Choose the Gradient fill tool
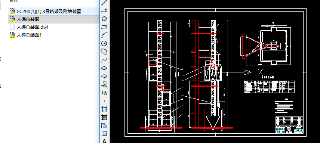The width and height of the screenshot is (320, 143). (x=104, y=117)
